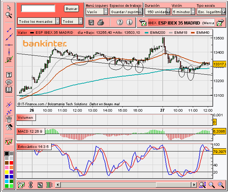Open the information (i) icon
This screenshot has height=192, width=228.
point(129,22)
